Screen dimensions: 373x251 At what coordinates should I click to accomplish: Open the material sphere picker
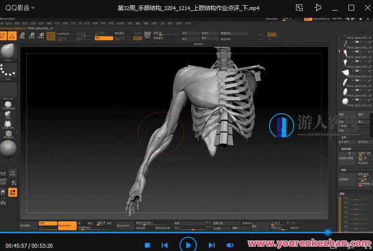coord(8,149)
